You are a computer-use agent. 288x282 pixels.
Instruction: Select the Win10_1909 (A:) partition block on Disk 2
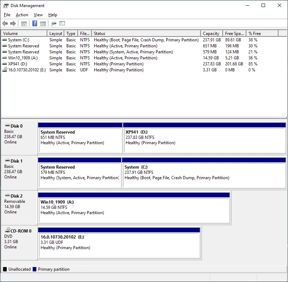pyautogui.click(x=134, y=208)
